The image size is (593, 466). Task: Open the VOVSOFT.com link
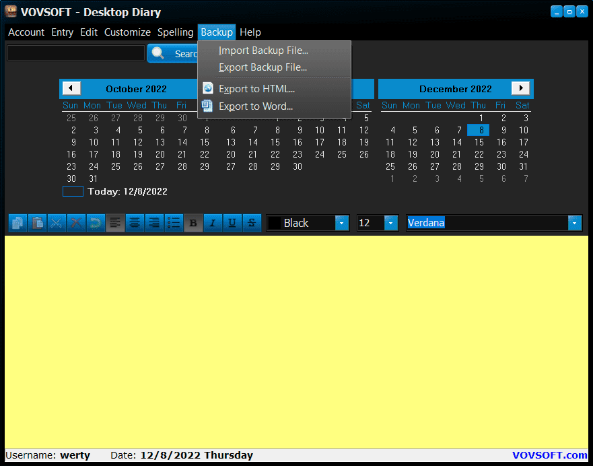point(549,455)
